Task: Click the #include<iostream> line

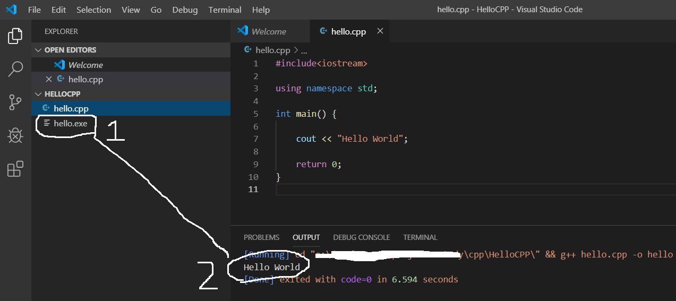Action: (x=321, y=63)
